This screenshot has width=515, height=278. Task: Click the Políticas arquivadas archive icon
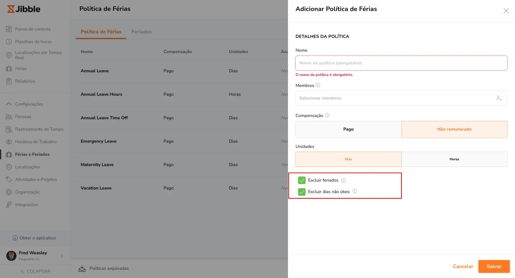click(x=82, y=269)
